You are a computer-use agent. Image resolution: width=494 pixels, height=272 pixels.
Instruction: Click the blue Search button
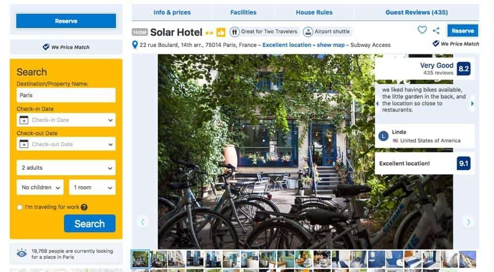(x=90, y=224)
